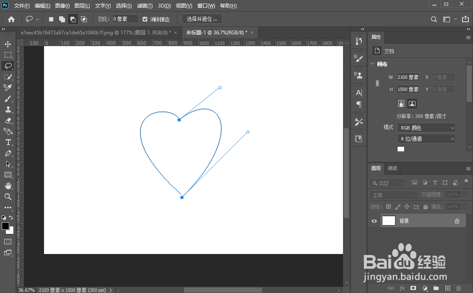Viewport: 473px width, 293px height.
Task: Click the foreground color swatch
Action: coord(5,226)
